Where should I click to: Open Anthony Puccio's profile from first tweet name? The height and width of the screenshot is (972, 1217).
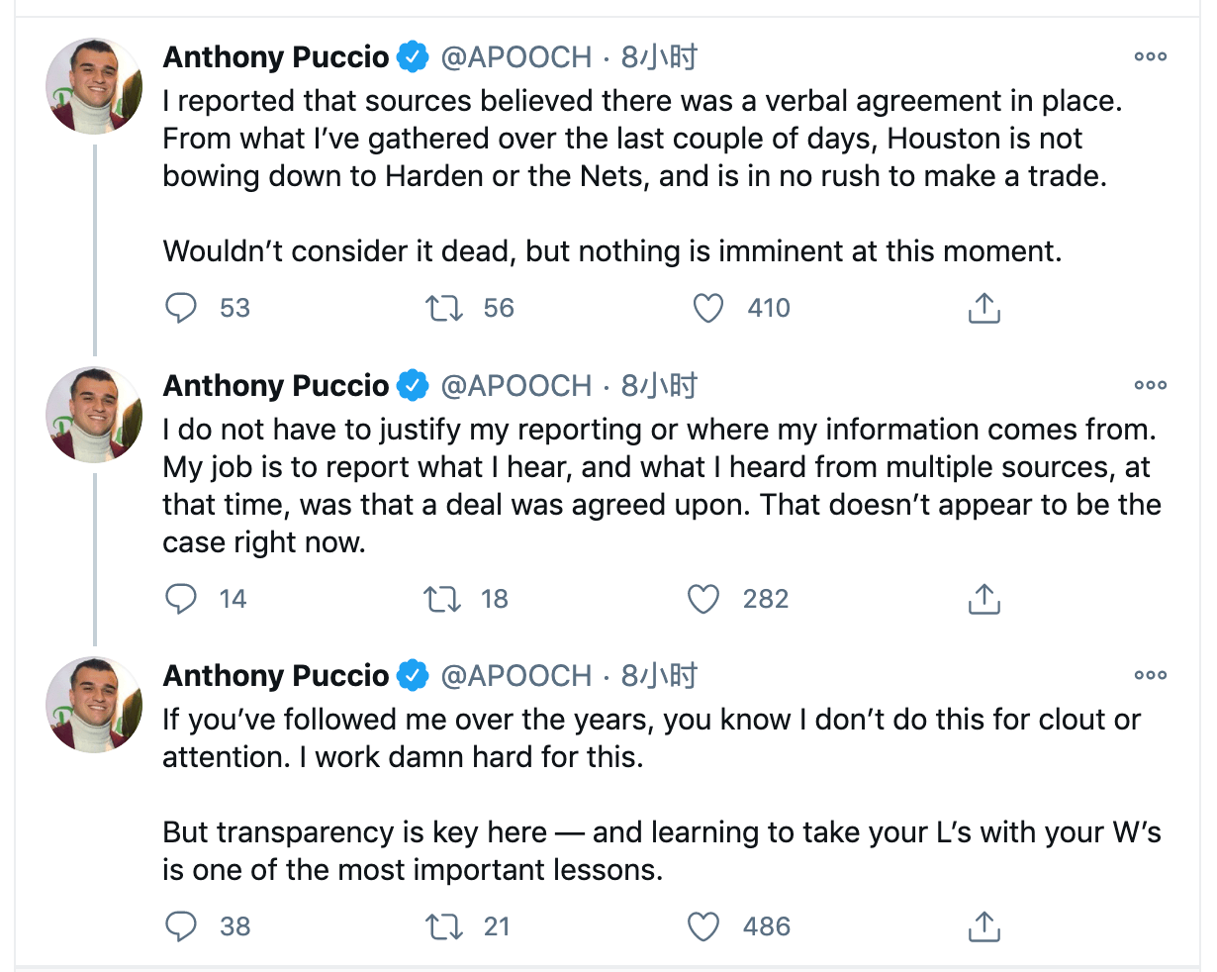(x=276, y=57)
